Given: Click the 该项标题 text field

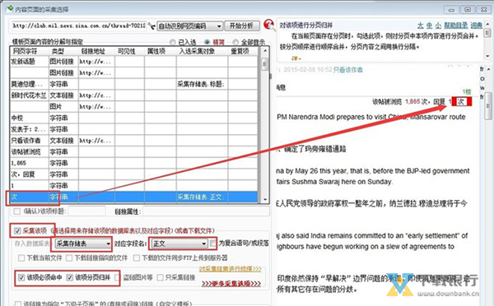Looking at the screenshot, I should 87,211.
